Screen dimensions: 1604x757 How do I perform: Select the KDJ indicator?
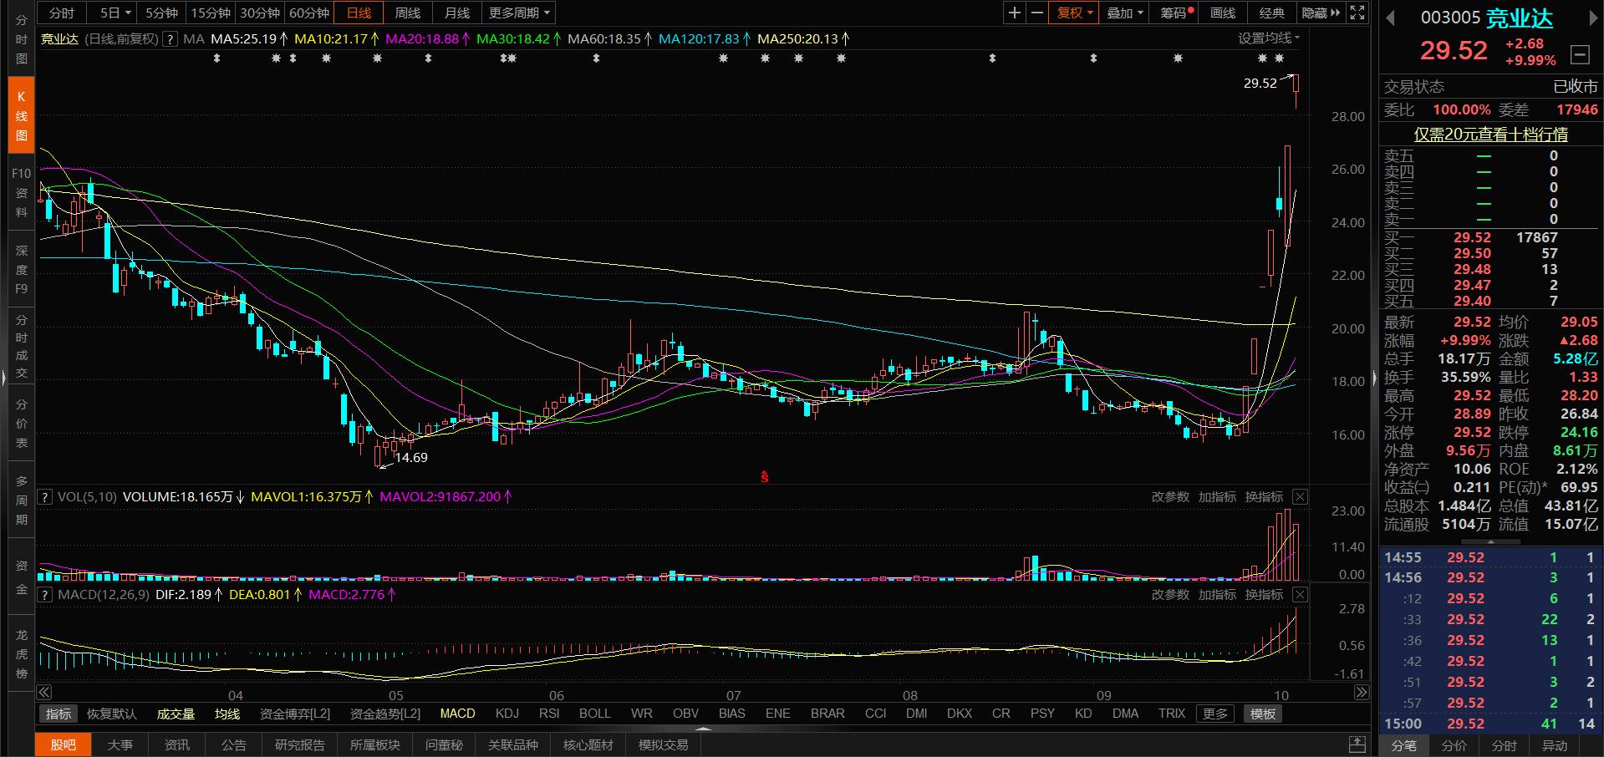(x=507, y=714)
